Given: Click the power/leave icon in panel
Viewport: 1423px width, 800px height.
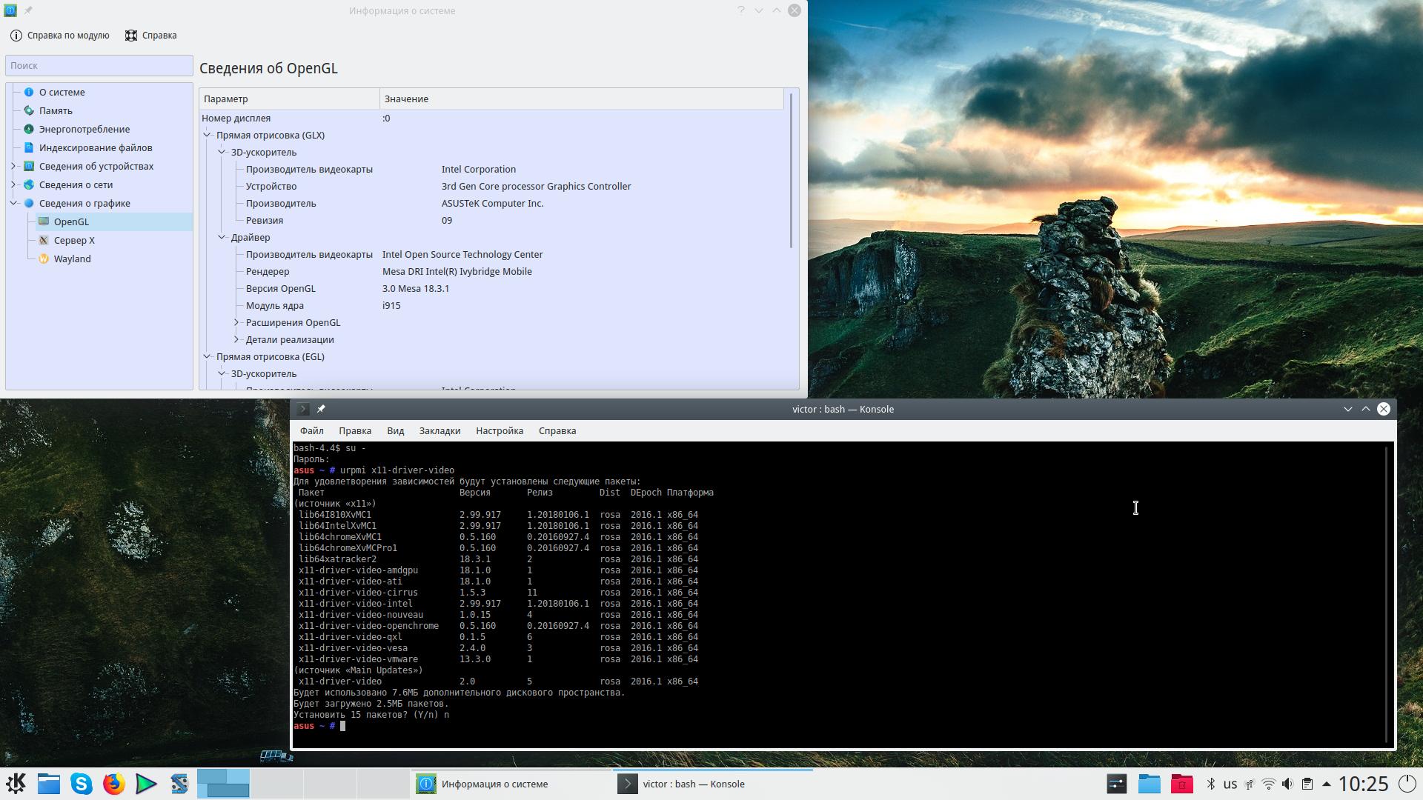Looking at the screenshot, I should point(1407,784).
